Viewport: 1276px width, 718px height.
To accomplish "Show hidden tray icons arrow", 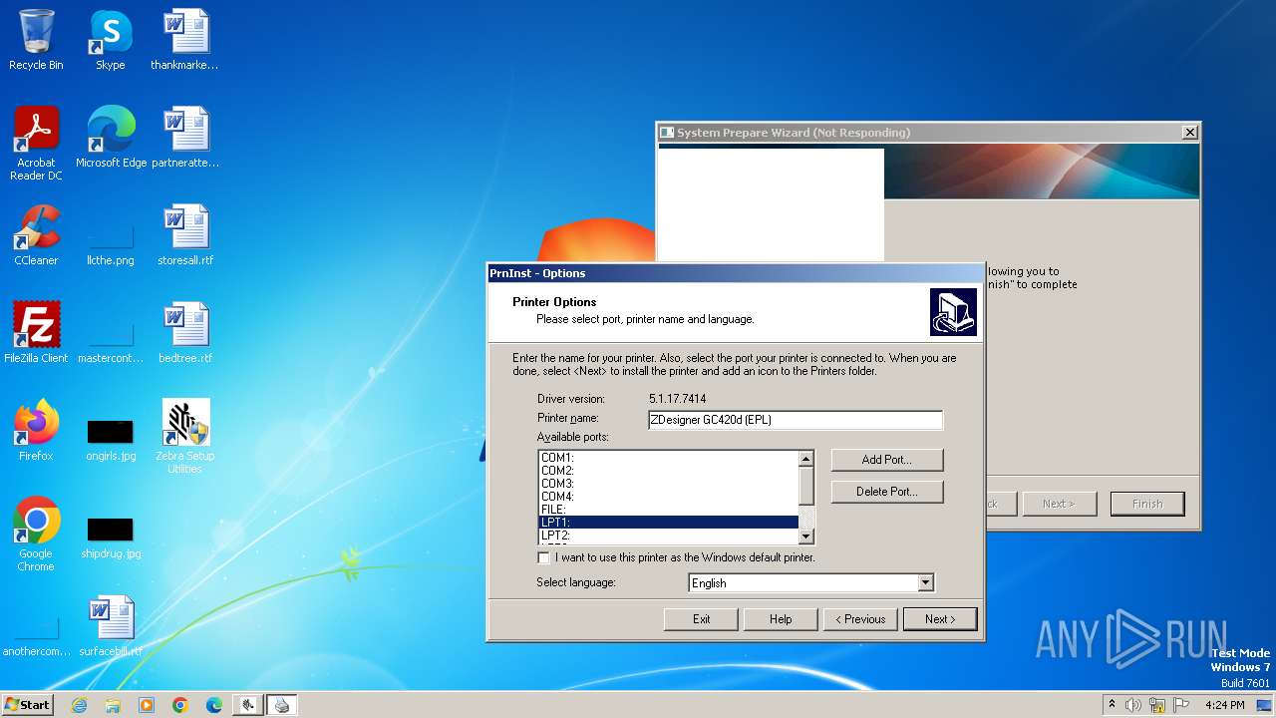I will (1113, 705).
